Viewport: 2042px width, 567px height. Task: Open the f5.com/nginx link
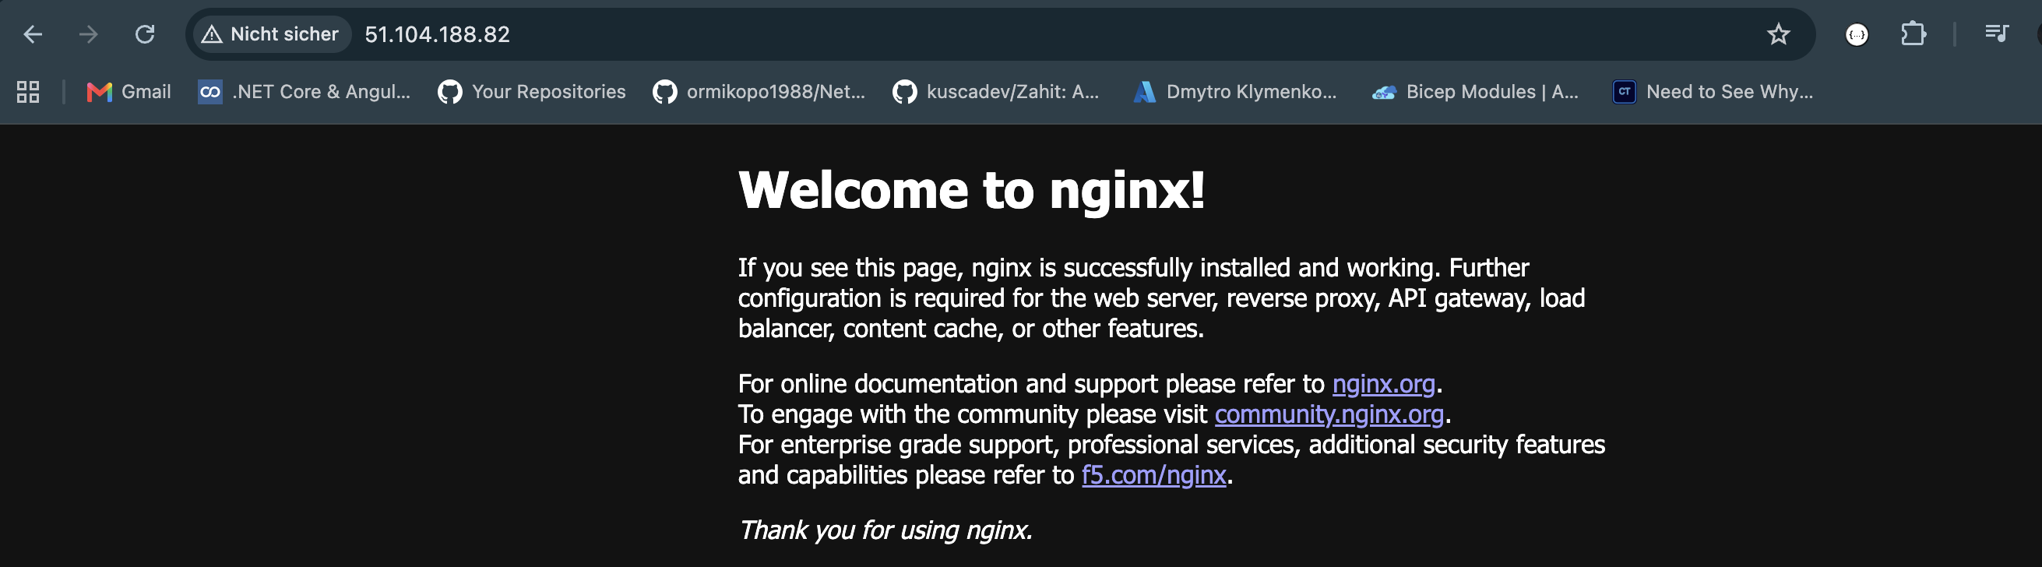click(1153, 475)
